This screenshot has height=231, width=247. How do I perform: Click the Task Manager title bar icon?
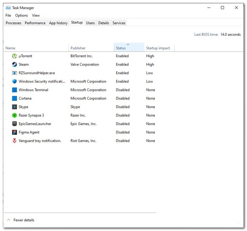click(x=8, y=7)
